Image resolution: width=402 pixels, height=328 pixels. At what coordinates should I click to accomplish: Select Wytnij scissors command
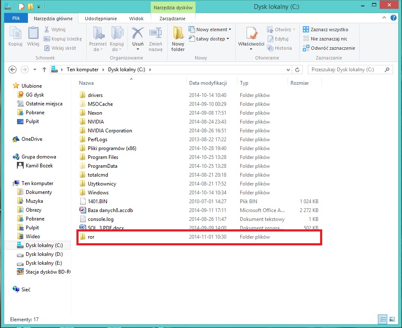[x=54, y=30]
